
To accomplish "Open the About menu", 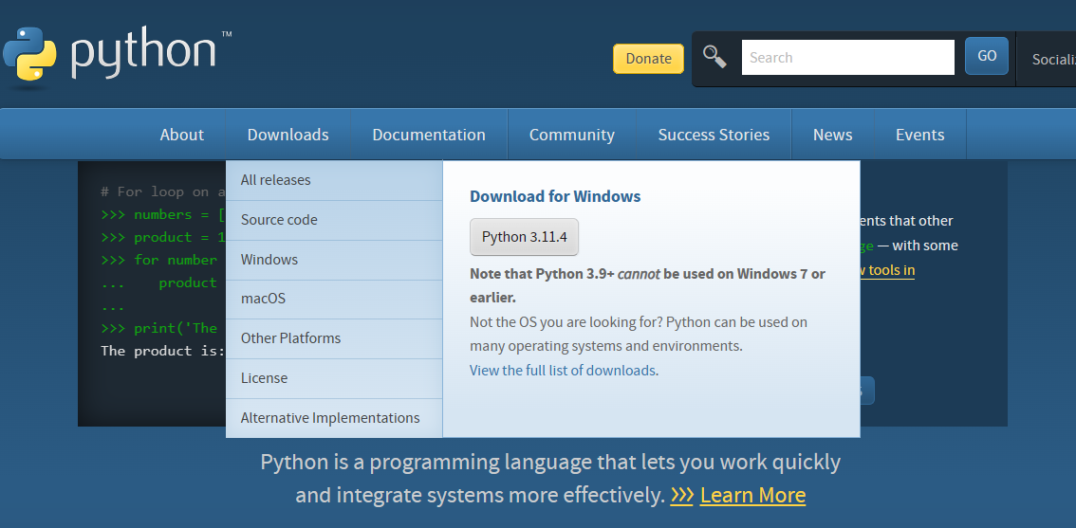I will point(182,135).
